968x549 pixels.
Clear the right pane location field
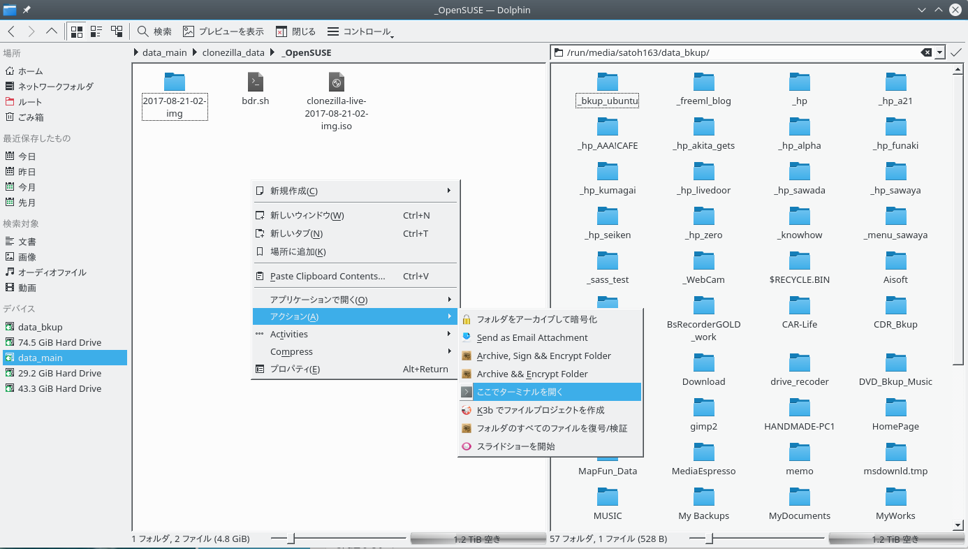926,52
